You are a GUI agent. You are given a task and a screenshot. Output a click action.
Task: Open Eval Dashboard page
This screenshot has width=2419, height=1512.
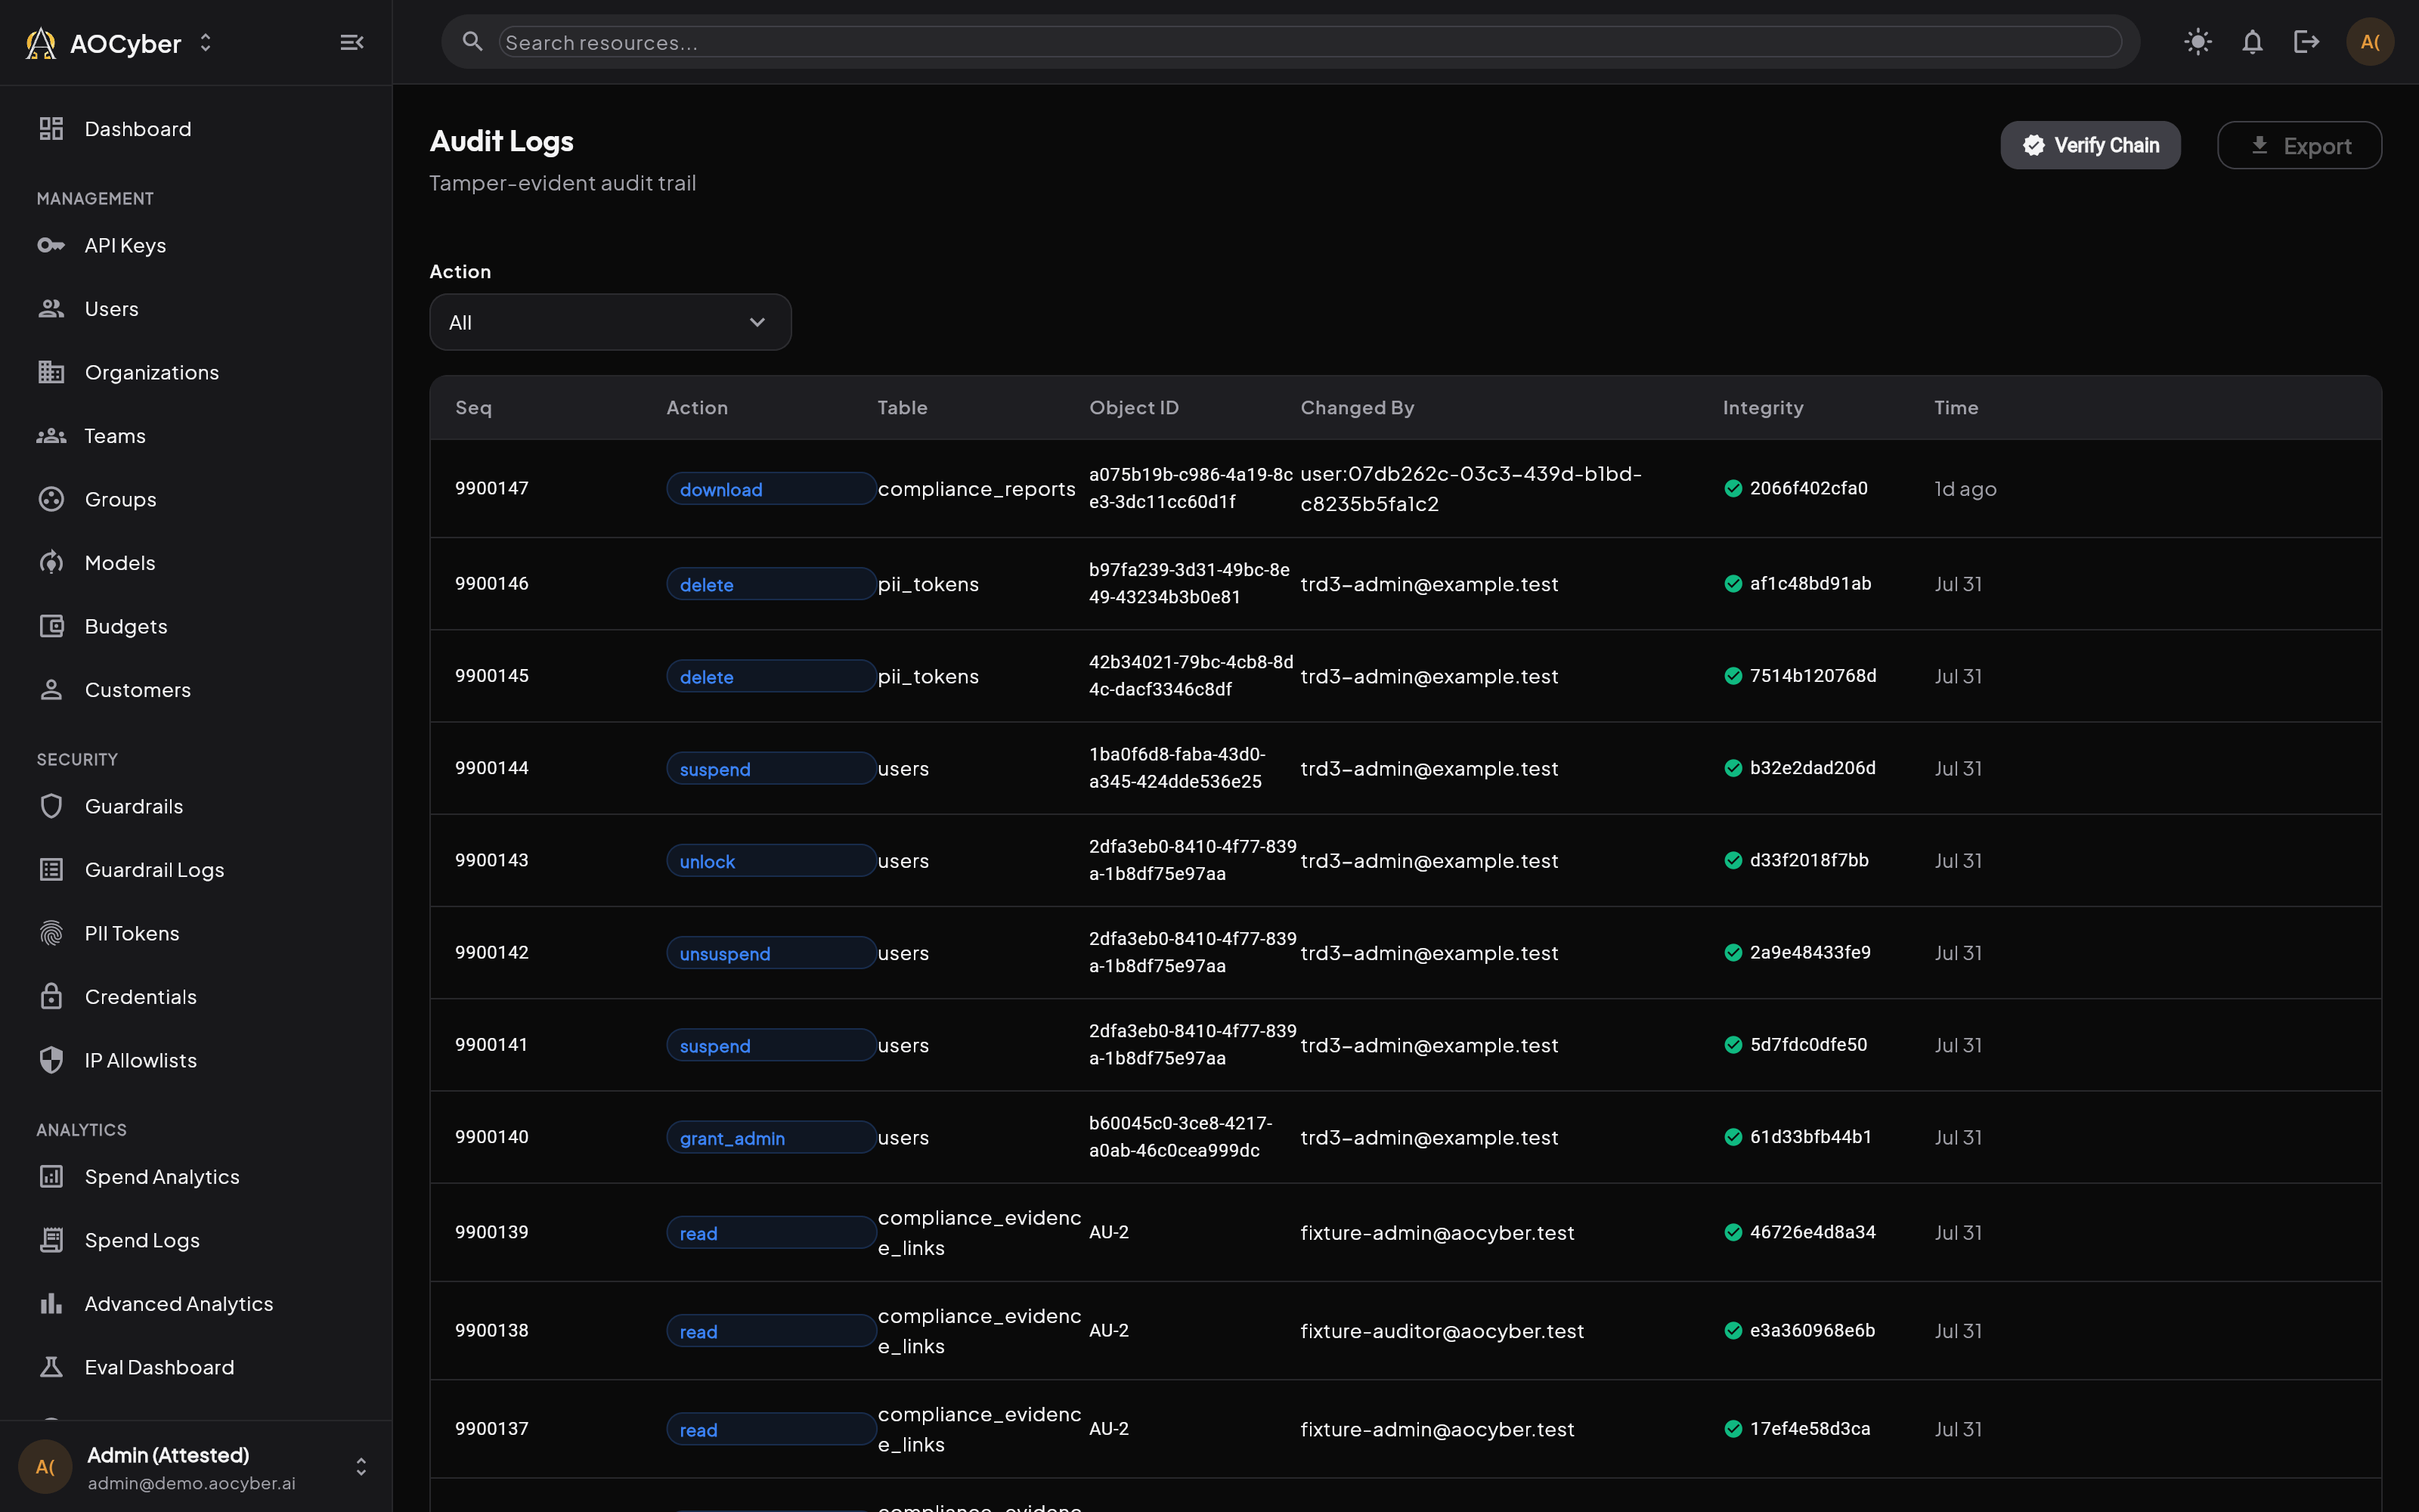click(x=196, y=1367)
